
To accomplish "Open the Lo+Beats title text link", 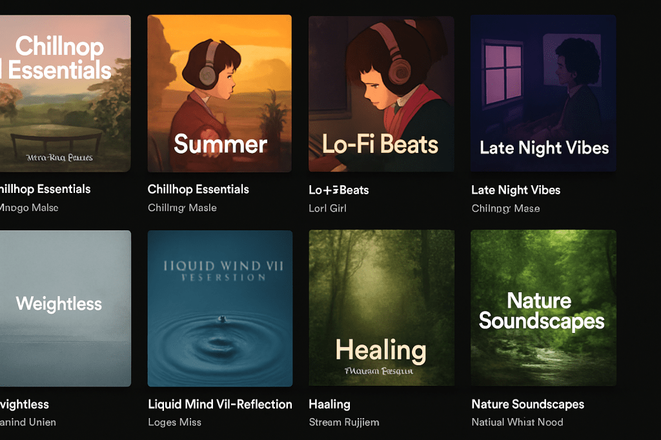I will click(339, 190).
